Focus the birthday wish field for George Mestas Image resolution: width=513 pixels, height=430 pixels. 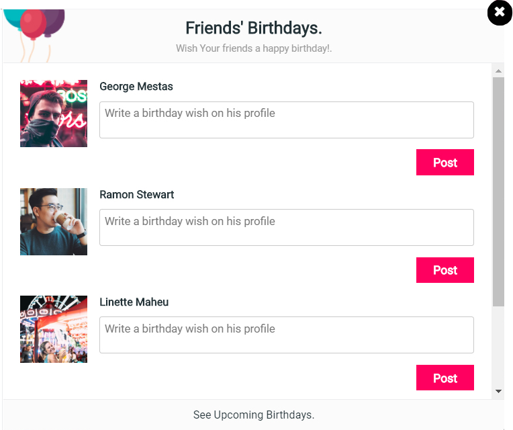pyautogui.click(x=287, y=120)
